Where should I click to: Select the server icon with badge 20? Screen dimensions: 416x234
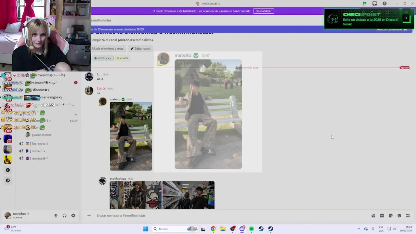pyautogui.click(x=8, y=139)
